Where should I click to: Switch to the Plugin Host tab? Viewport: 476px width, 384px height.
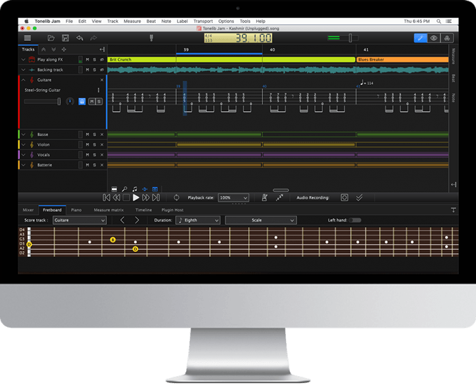[172, 210]
